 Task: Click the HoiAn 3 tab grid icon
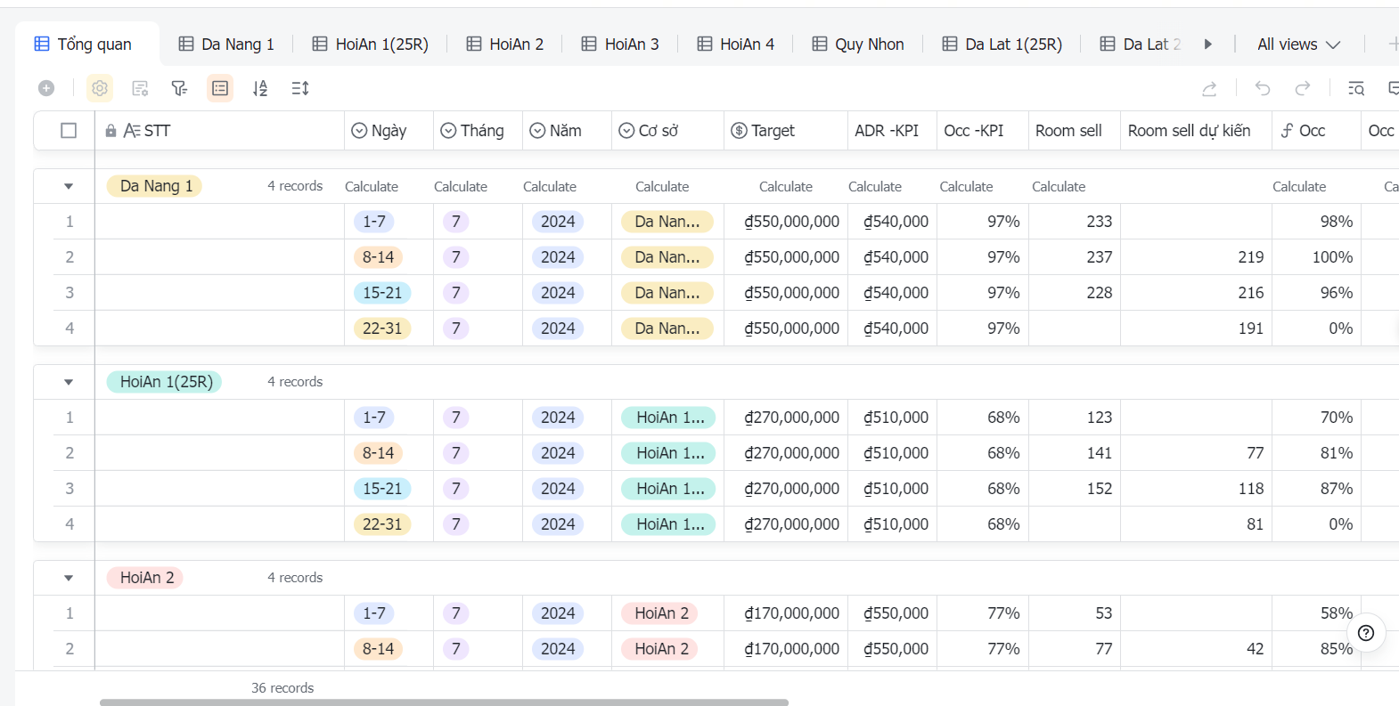tap(589, 44)
